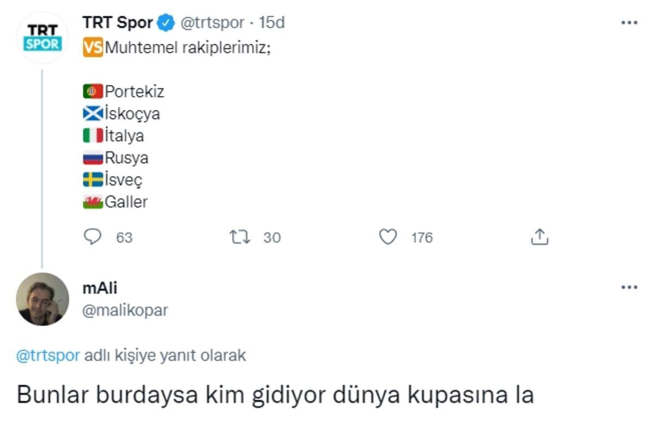Select the TRT Spor profile picture
654x421 pixels.
point(41,38)
